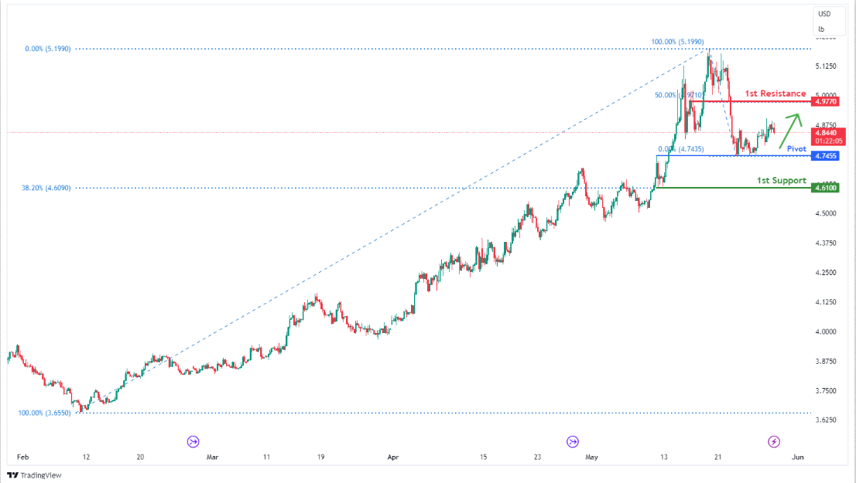This screenshot has height=483, width=856.
Task: Click the 5.1250 price axis value
Action: coord(825,66)
